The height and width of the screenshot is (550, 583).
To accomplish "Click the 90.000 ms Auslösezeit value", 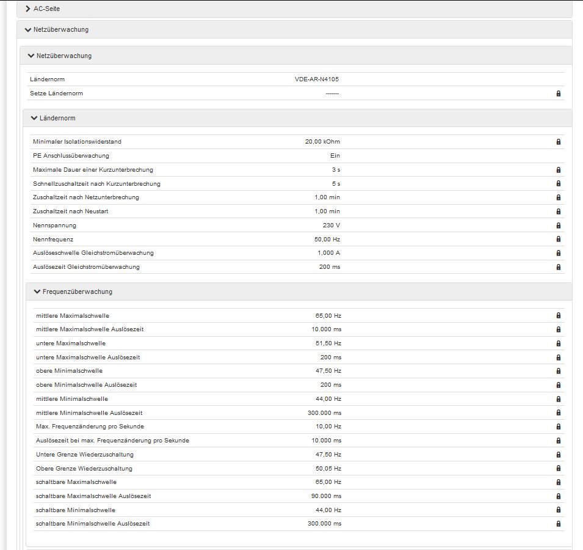I will click(x=326, y=496).
